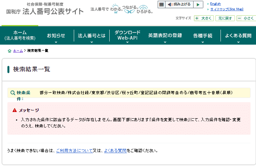Viewport: 256px width, 166px height.
Task: Open the read-aloud hamburger menu icon
Action: click(x=161, y=4)
